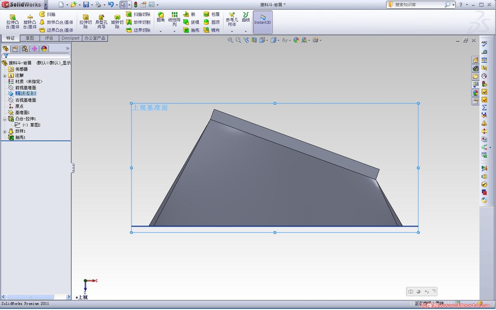The width and height of the screenshot is (496, 310).
Task: Select the 拉伸切除 extruded cut tool
Action: pos(86,22)
